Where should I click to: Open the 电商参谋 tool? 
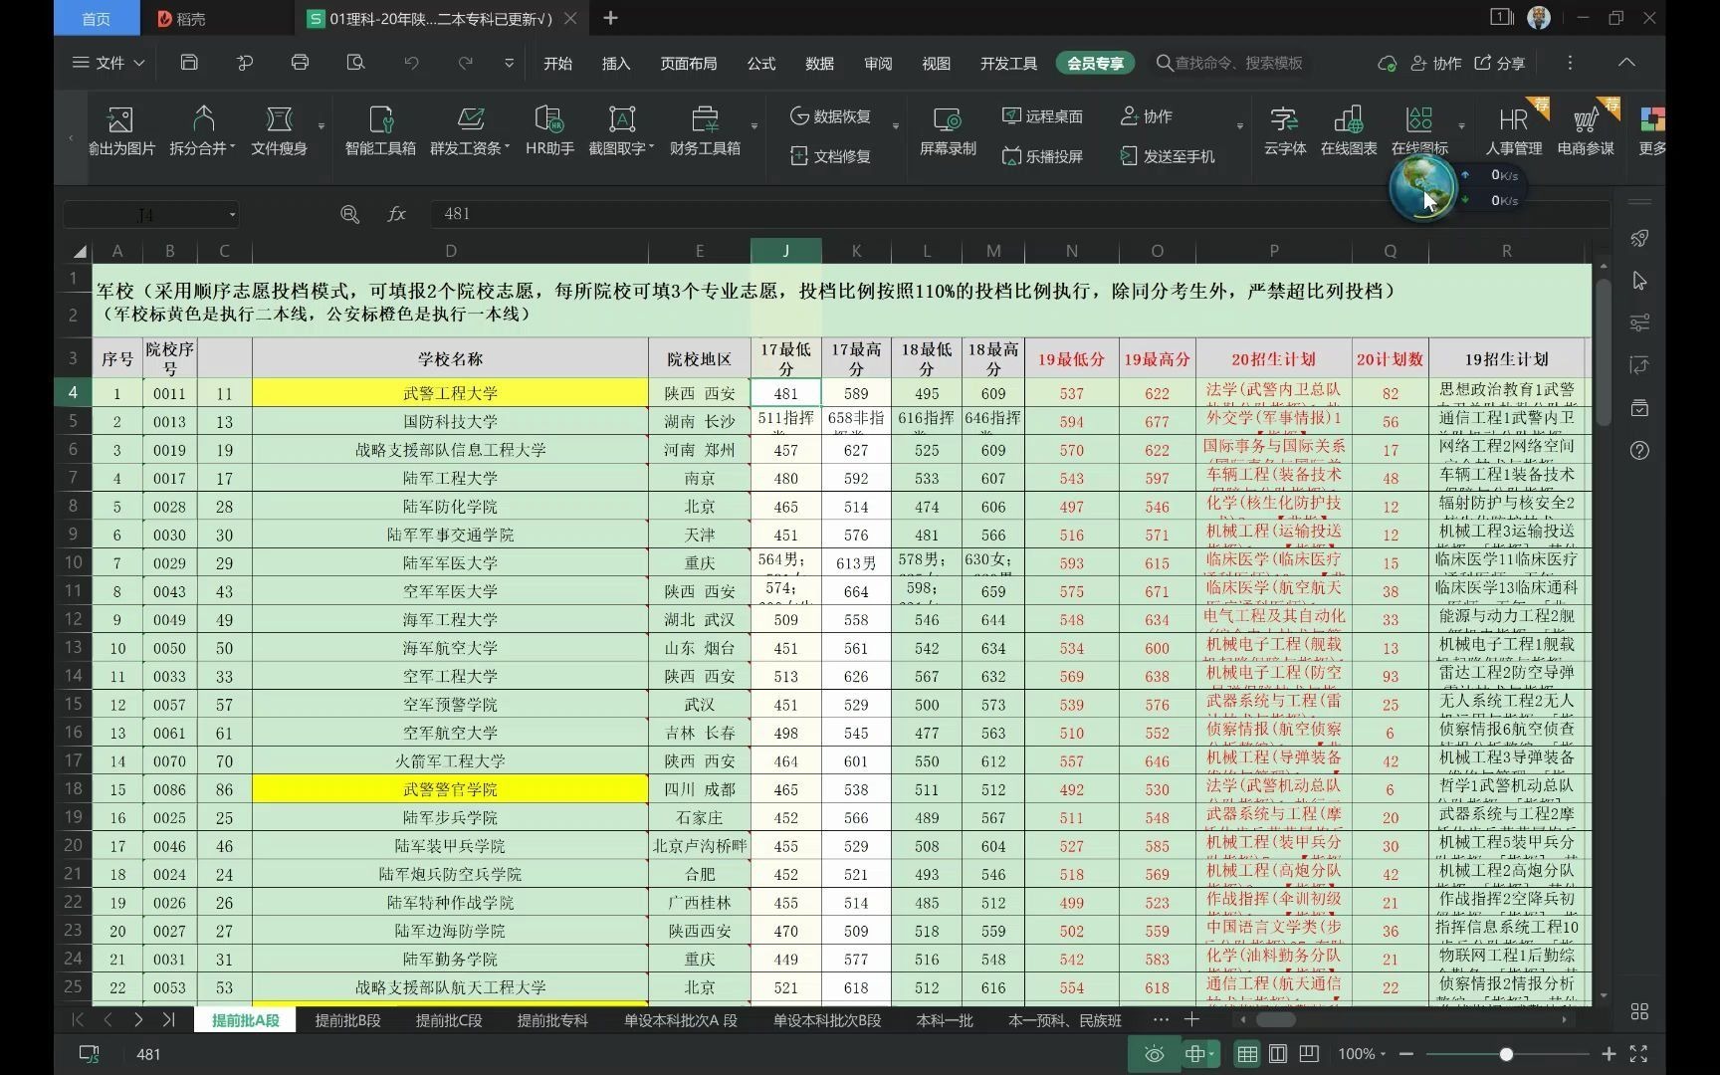(1586, 131)
